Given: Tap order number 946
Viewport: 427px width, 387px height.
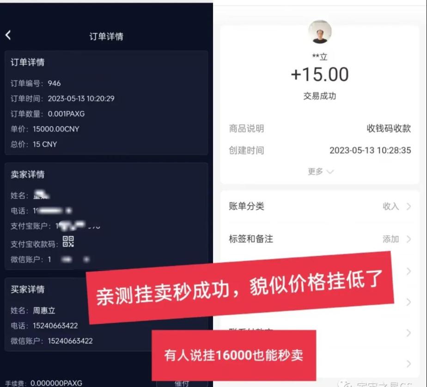Looking at the screenshot, I should (54, 83).
